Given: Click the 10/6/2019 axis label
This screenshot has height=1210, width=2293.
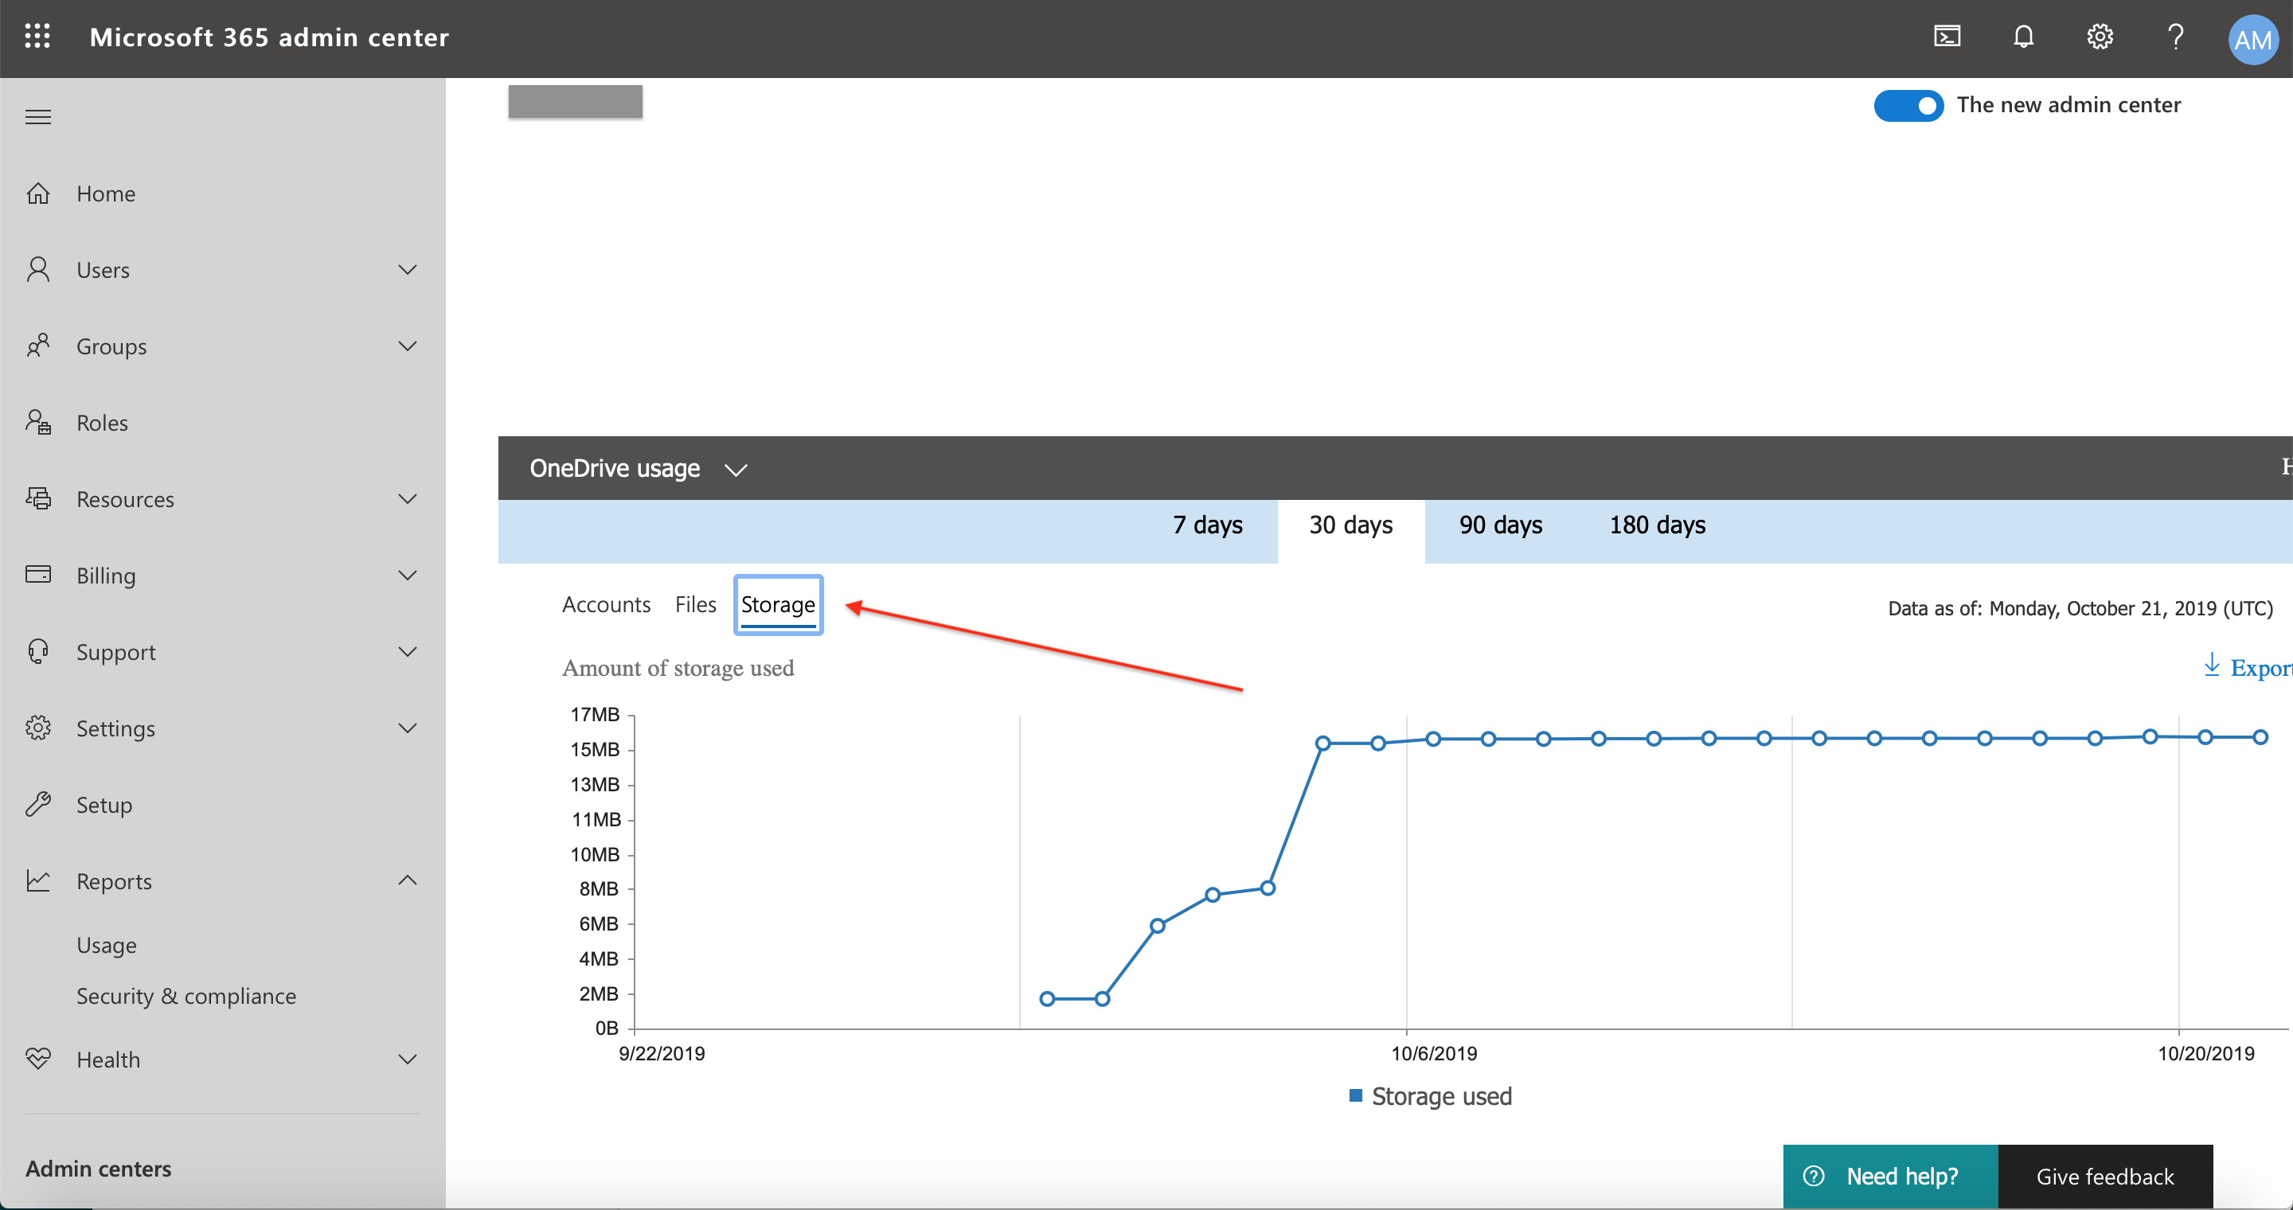Looking at the screenshot, I should coord(1433,1053).
